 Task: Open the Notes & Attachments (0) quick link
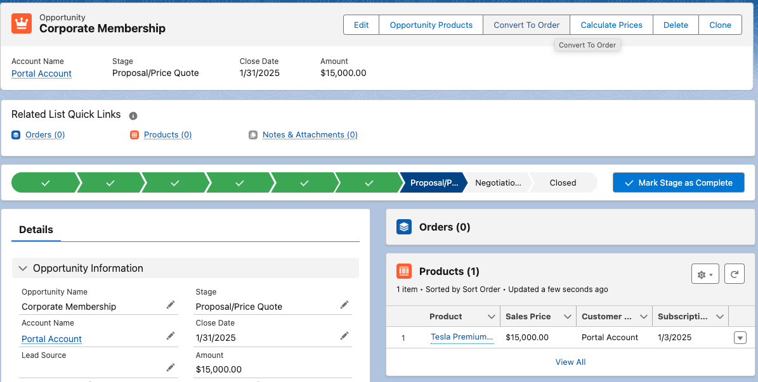pyautogui.click(x=310, y=135)
